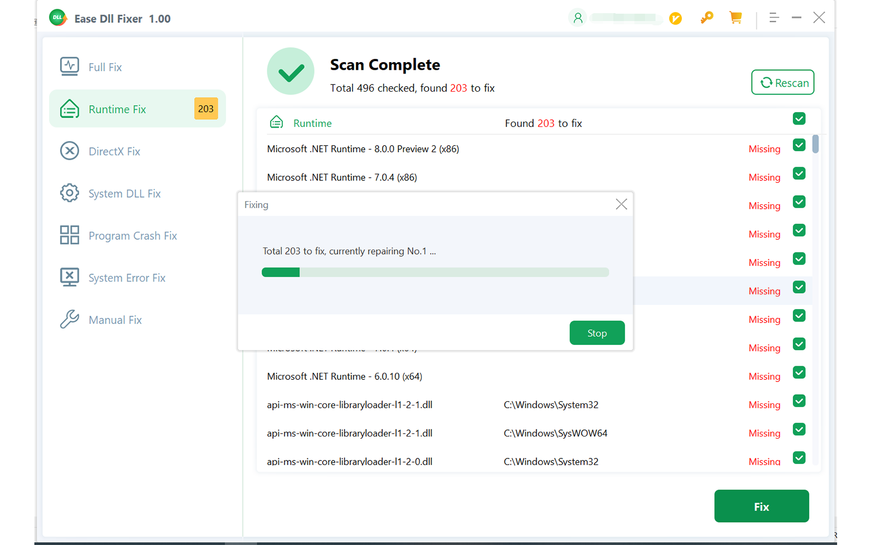Click the repair progress bar in Fixing dialog
The image size is (872, 545).
point(435,272)
